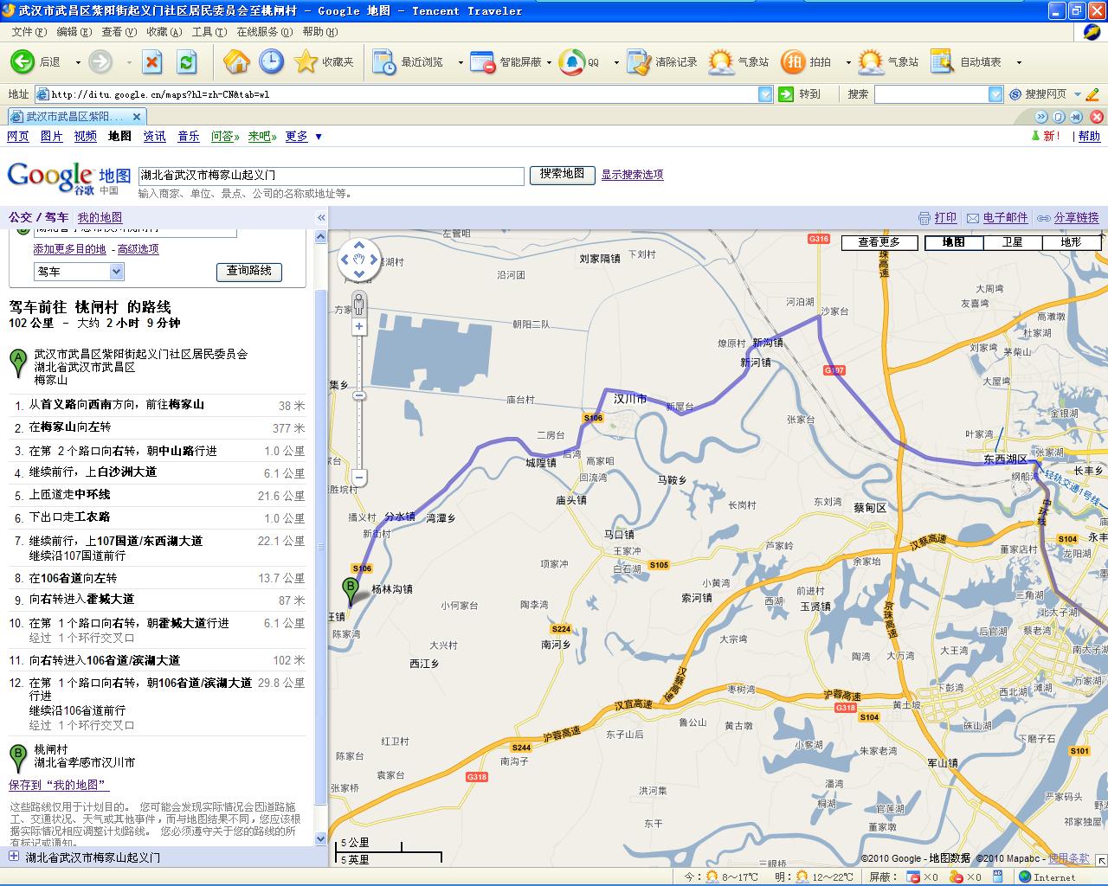Open the 收藏 Favorites menu
This screenshot has width=1108, height=886.
164,32
